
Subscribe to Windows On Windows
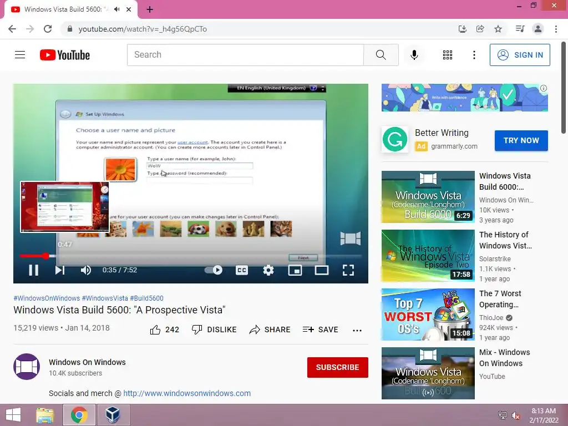pyautogui.click(x=338, y=367)
